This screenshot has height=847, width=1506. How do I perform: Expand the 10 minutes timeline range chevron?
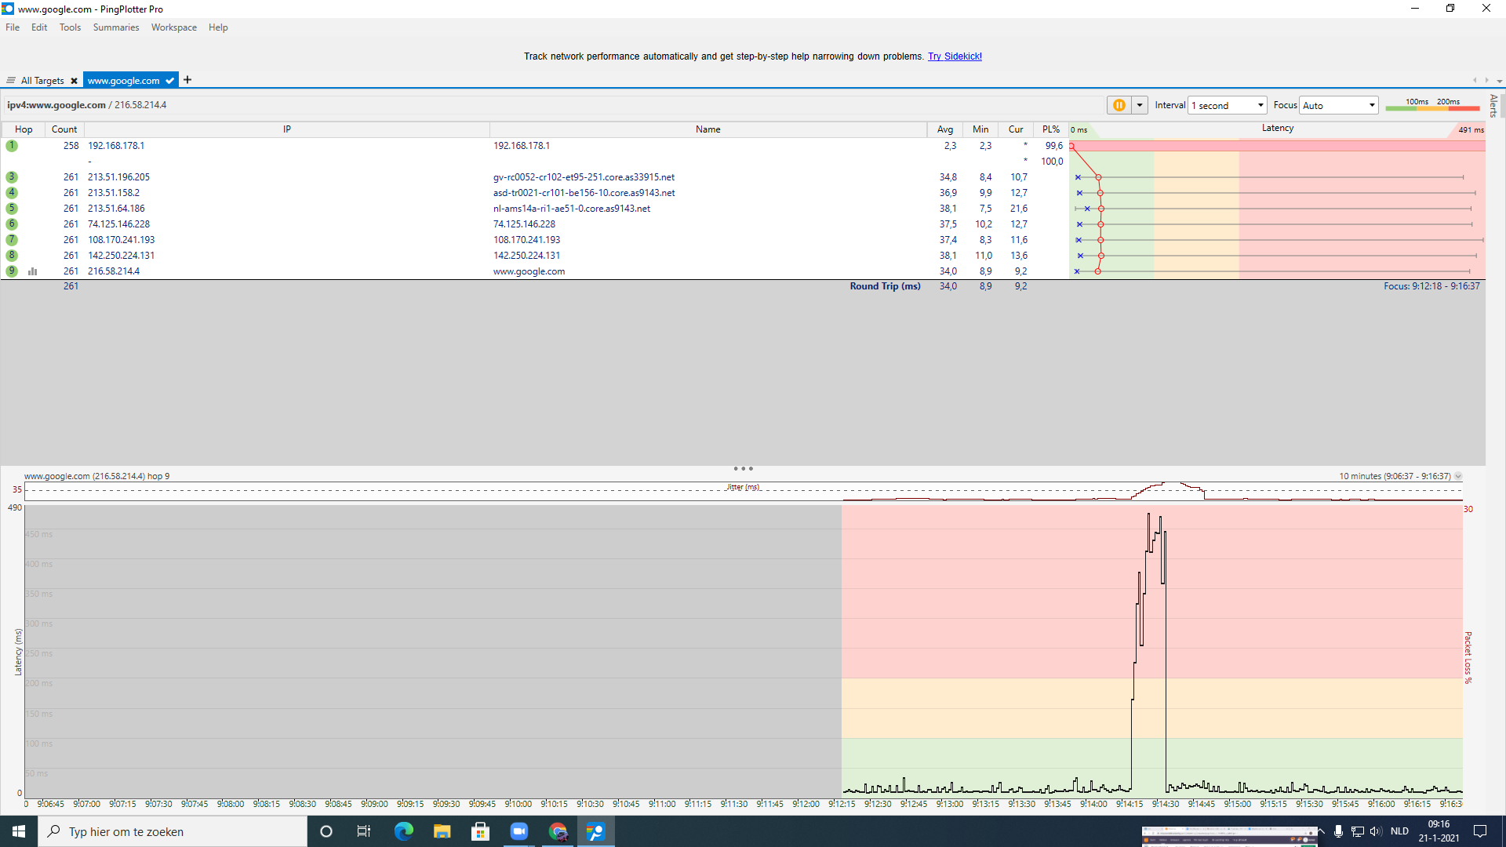pos(1458,477)
